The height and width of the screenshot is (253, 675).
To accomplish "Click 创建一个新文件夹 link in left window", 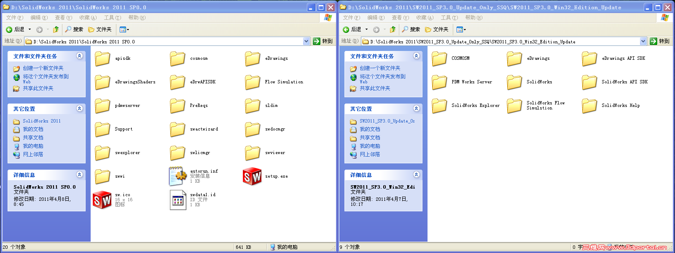I will 43,68.
